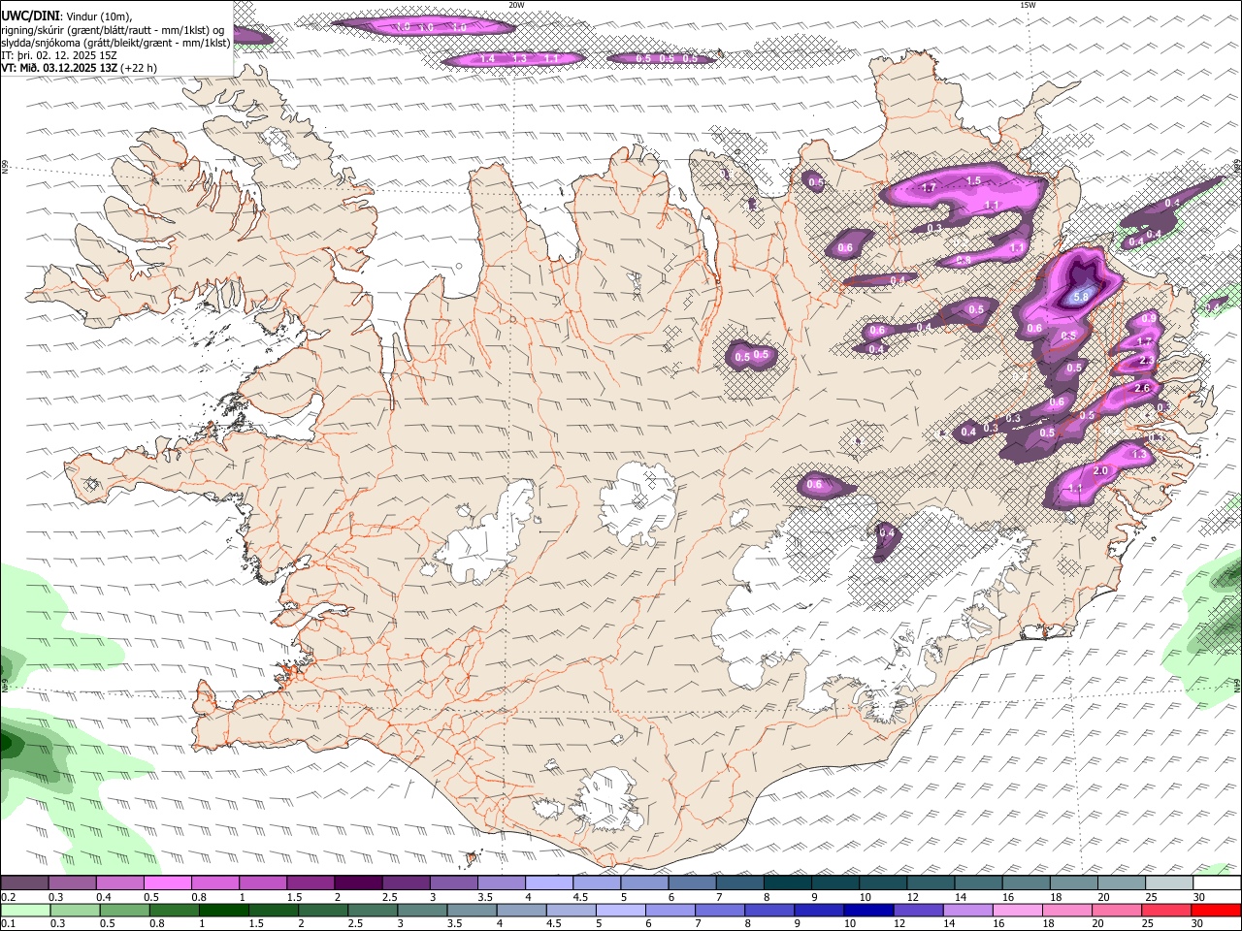The width and height of the screenshot is (1242, 931).
Task: Select the light grey swatch starting at 25 on the upper scale
Action: coord(1168,883)
